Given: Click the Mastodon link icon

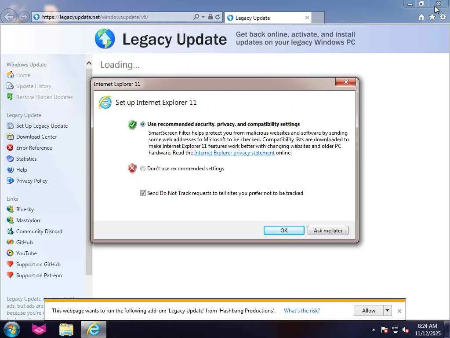Looking at the screenshot, I should pyautogui.click(x=10, y=220).
